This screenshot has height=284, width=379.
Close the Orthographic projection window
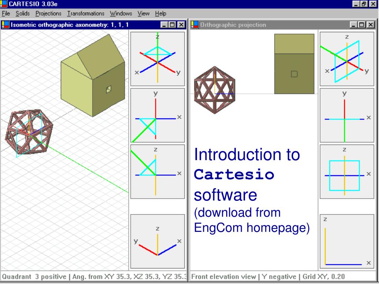click(x=370, y=25)
